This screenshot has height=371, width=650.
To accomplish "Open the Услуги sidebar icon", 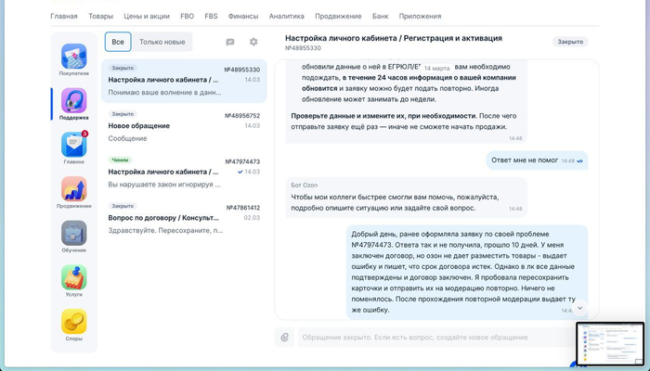I will point(73,279).
